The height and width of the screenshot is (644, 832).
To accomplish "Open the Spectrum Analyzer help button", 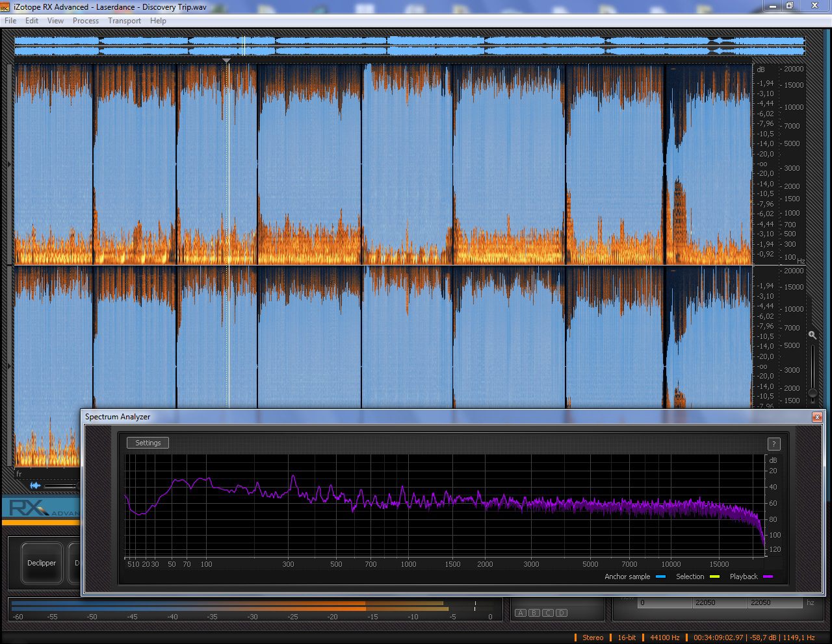I will 773,444.
